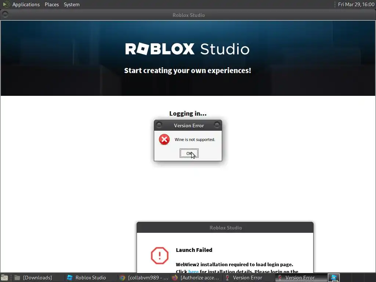Click the Launch Failed heading text
This screenshot has height=282, width=376.
(x=194, y=250)
